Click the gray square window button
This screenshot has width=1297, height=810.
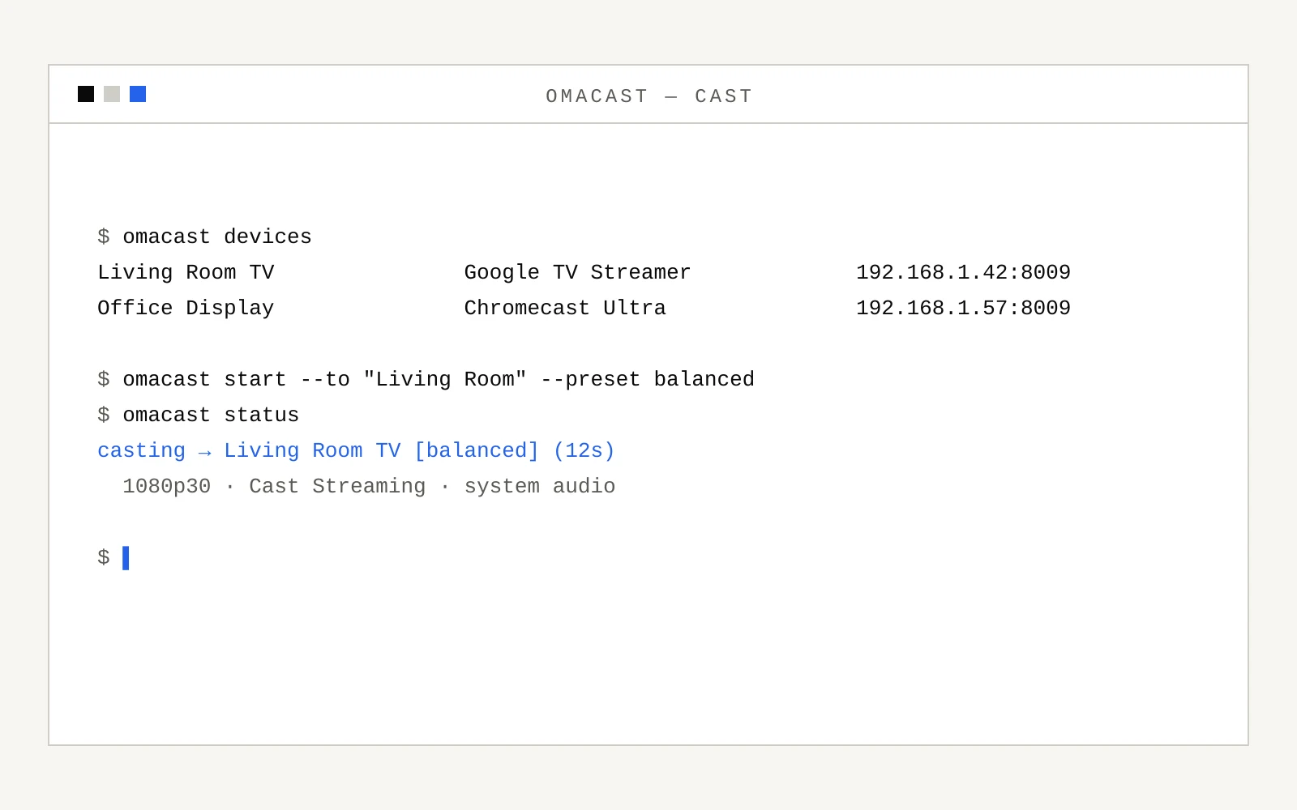(112, 94)
